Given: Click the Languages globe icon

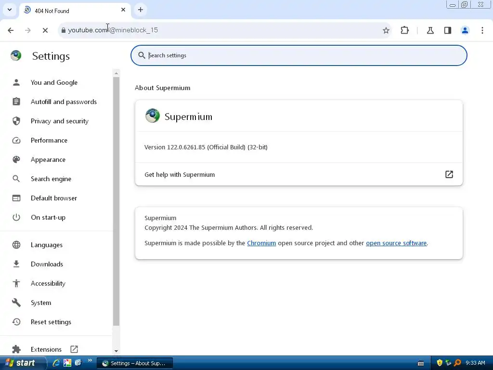Looking at the screenshot, I should (16, 245).
